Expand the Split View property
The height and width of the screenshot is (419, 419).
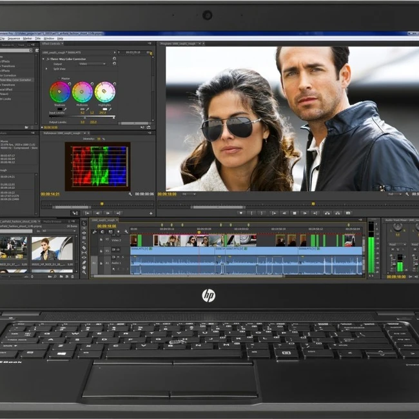[x=46, y=69]
